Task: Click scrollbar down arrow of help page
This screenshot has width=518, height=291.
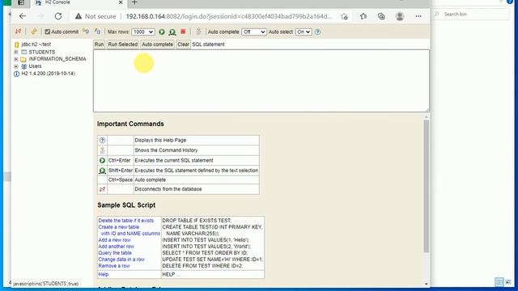Action: point(427,284)
